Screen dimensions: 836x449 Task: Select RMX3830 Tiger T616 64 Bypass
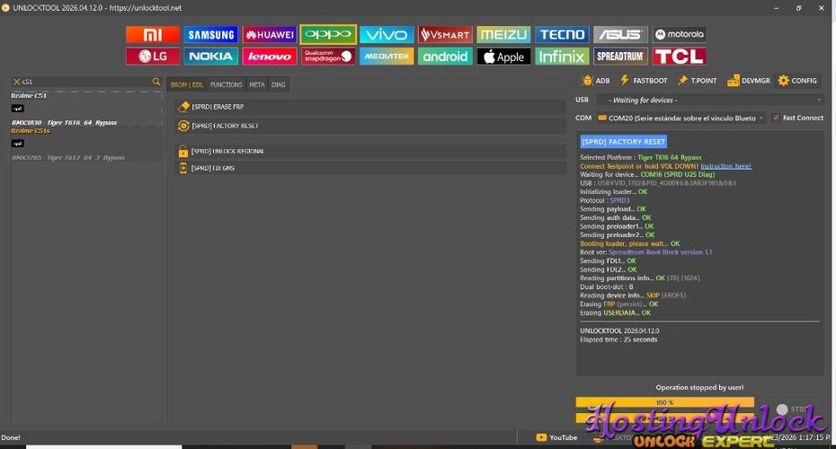tap(64, 122)
